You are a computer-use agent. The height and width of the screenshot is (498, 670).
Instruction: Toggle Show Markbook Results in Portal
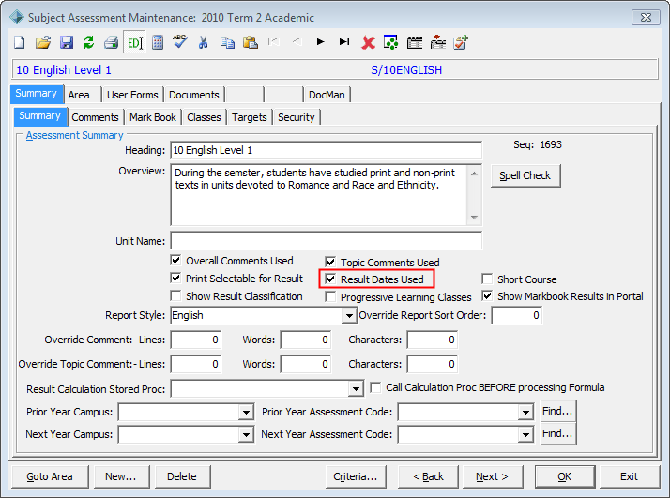pos(487,296)
